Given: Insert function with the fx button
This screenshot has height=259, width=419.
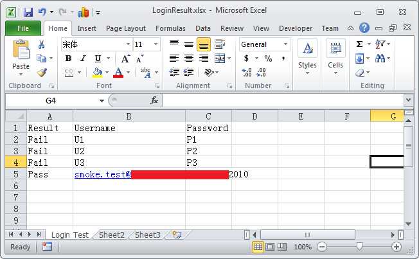Looking at the screenshot, I should coord(154,100).
